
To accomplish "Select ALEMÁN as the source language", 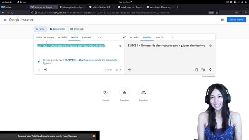I will coord(62,37).
